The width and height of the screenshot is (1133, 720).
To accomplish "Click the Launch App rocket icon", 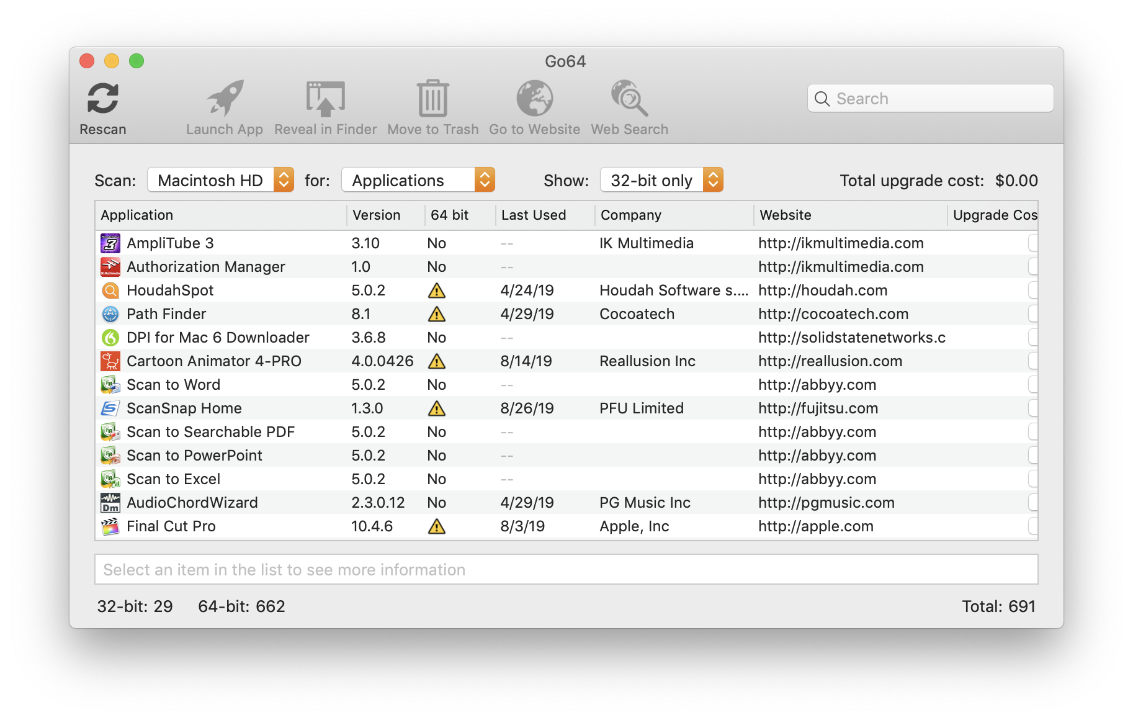I will [x=225, y=98].
